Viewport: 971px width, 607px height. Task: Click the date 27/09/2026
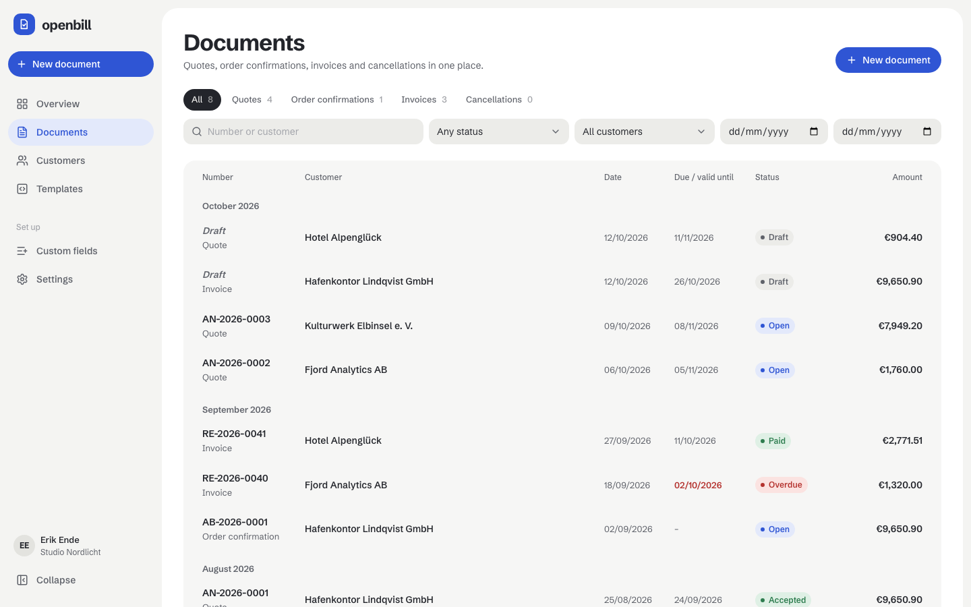(628, 441)
